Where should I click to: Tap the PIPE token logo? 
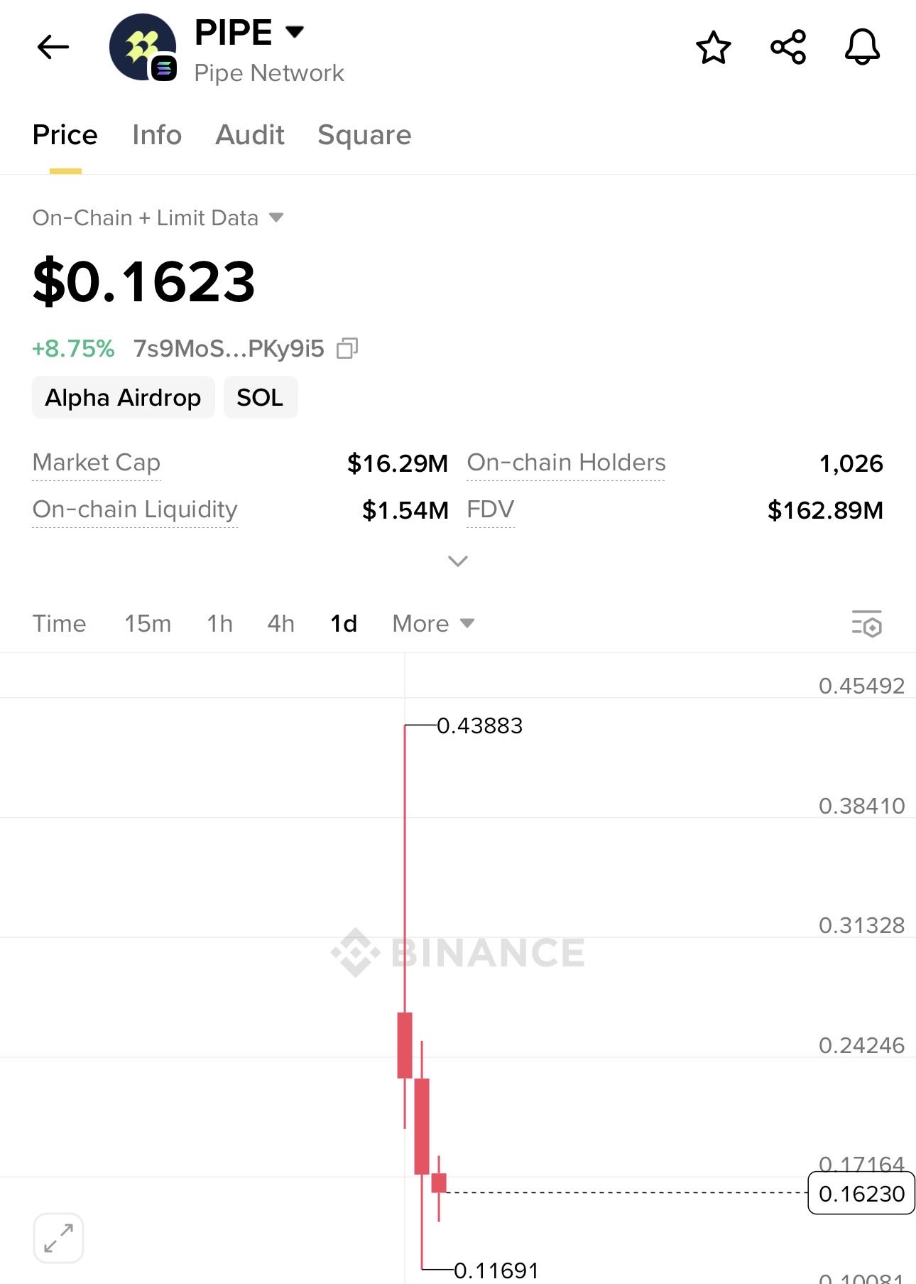tap(143, 48)
